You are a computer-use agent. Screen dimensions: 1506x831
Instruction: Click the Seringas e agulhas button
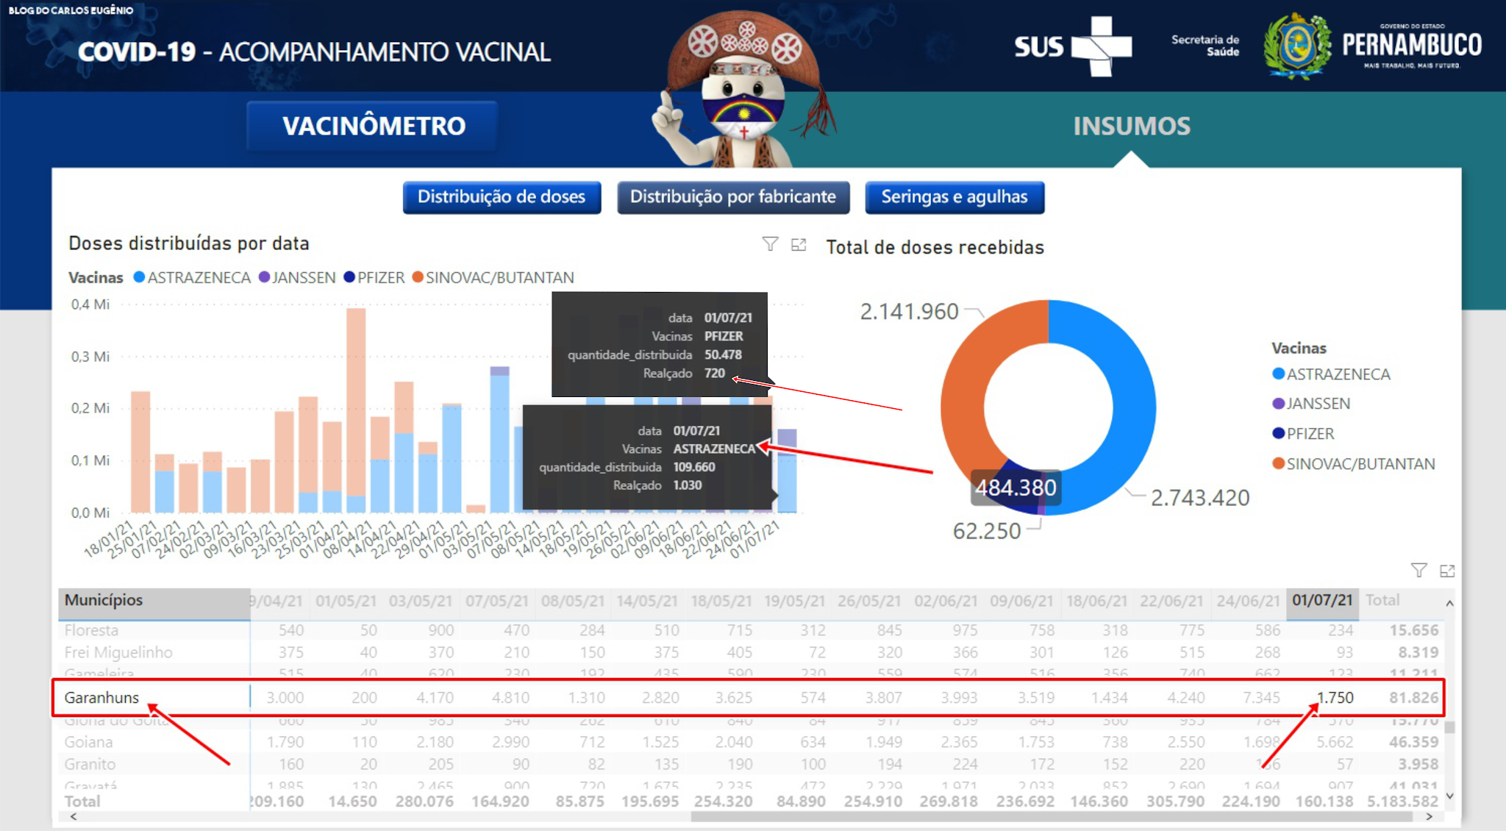pyautogui.click(x=954, y=197)
